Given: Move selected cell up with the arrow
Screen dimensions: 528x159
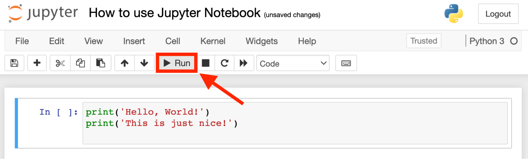Looking at the screenshot, I should 124,63.
